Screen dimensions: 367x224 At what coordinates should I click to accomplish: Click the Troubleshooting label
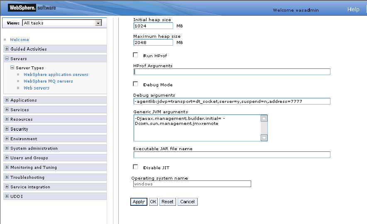[27, 177]
